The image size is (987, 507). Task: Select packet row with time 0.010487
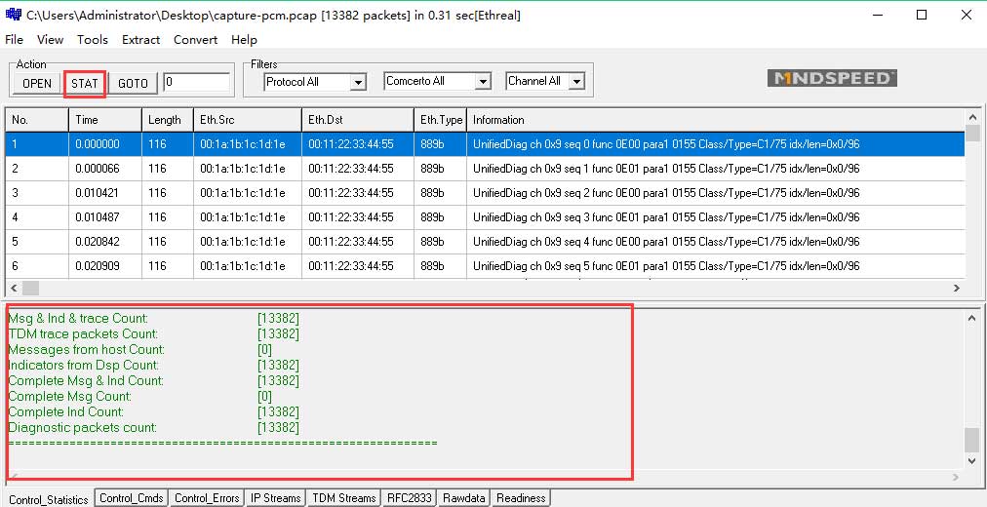tap(486, 217)
